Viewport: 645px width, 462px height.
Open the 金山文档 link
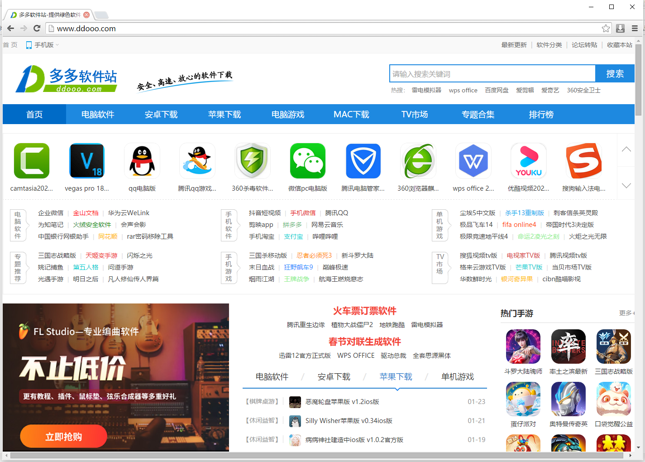tap(86, 213)
